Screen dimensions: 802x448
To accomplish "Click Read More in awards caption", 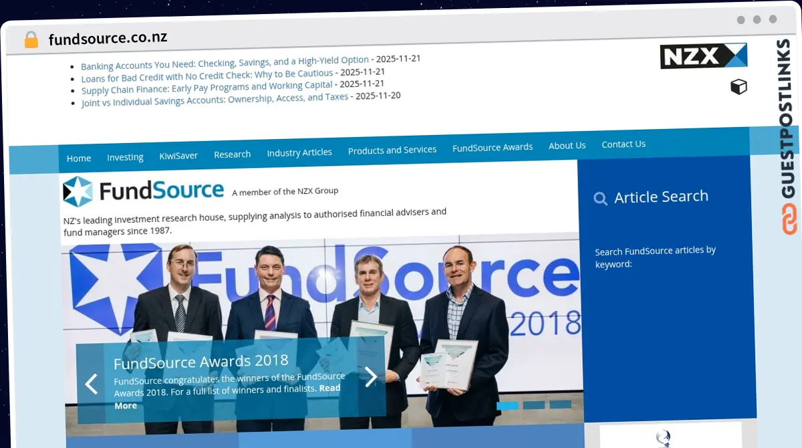I will (x=227, y=397).
